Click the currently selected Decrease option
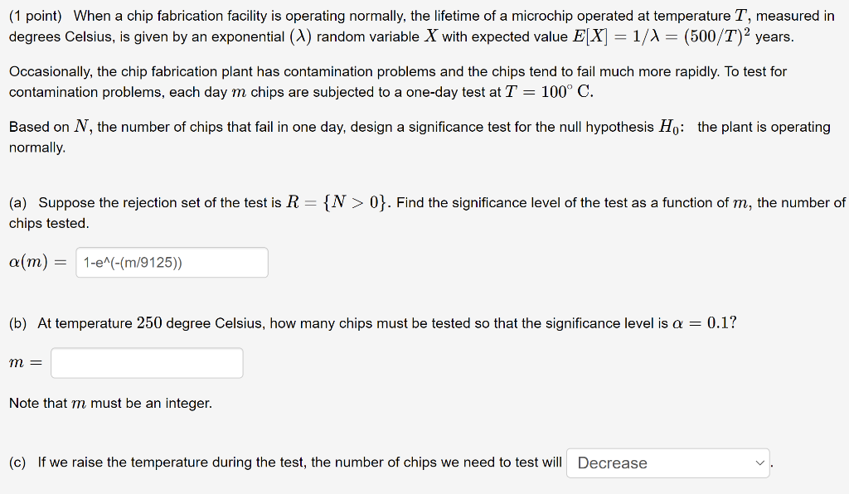The image size is (849, 494). [611, 463]
